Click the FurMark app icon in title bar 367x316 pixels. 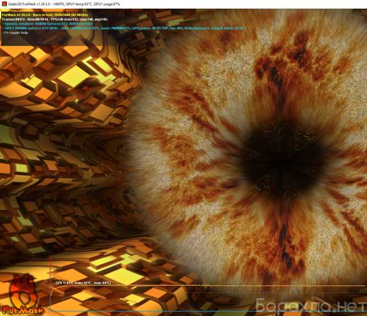(x=4, y=4)
